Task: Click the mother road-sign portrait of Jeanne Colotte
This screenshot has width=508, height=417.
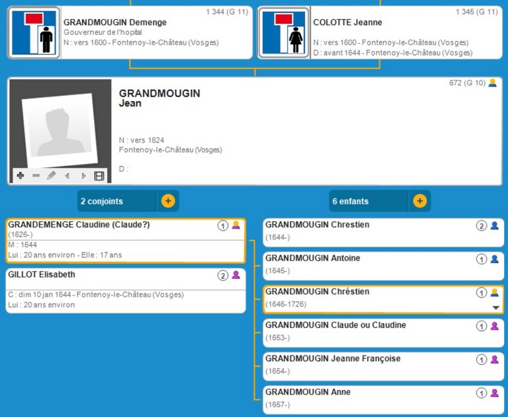Action: (284, 33)
